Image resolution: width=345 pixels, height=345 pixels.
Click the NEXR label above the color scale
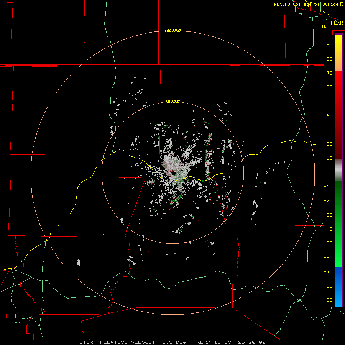337,23
